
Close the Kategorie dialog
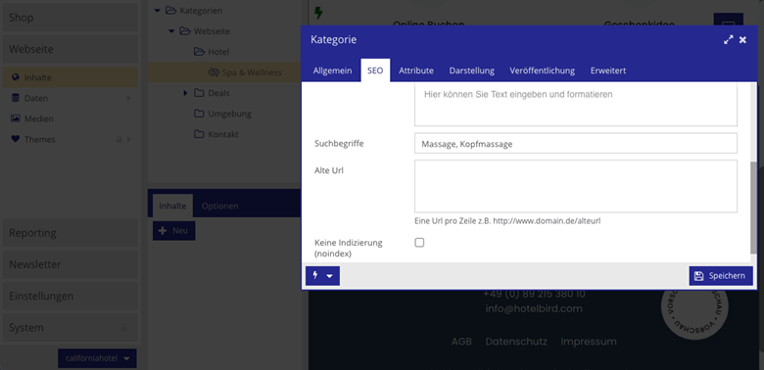(x=742, y=40)
